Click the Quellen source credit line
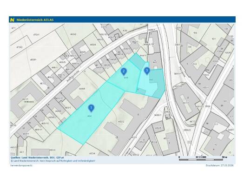244x183 pixels. pyautogui.click(x=37, y=157)
